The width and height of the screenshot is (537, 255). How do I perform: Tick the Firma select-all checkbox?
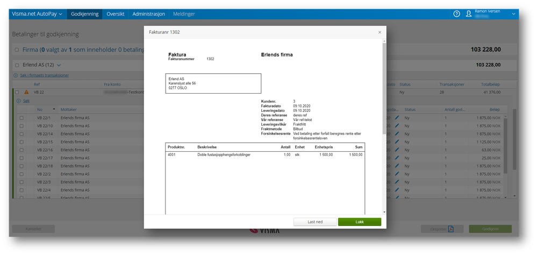pos(17,50)
